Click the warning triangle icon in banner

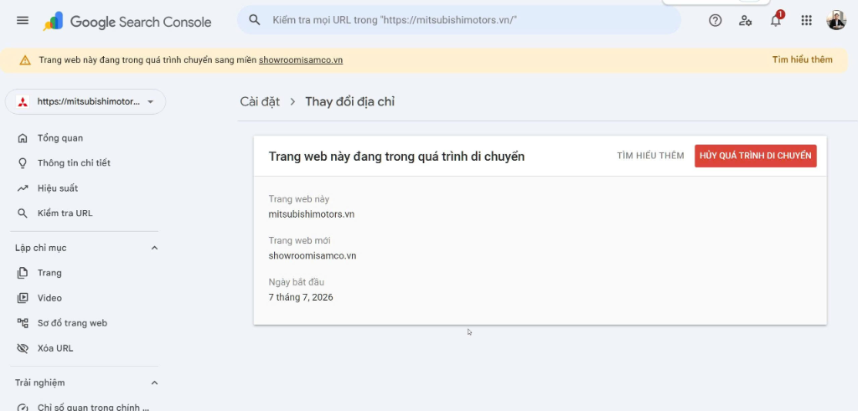click(x=25, y=60)
